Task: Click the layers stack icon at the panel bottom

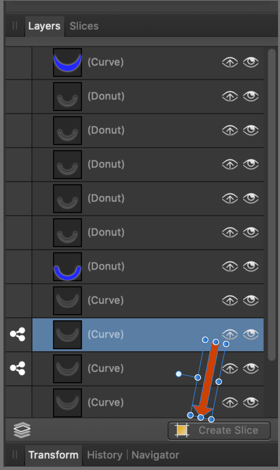Action: [x=22, y=430]
